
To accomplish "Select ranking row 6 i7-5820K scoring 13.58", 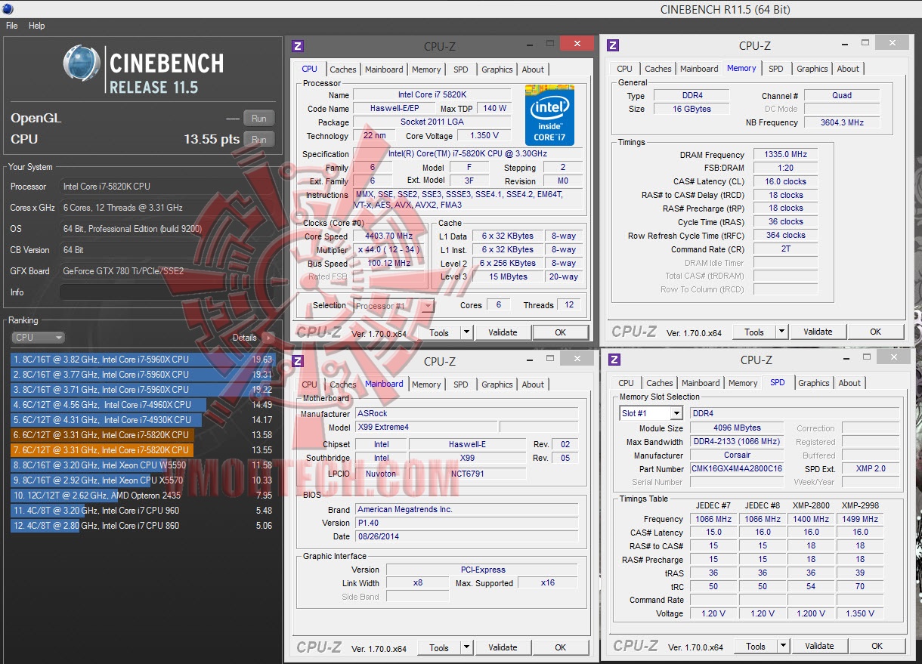I will 142,435.
